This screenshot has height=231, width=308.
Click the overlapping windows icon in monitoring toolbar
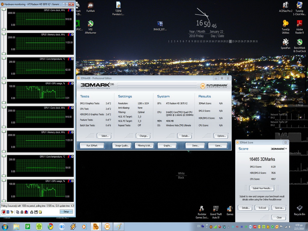click(x=17, y=212)
